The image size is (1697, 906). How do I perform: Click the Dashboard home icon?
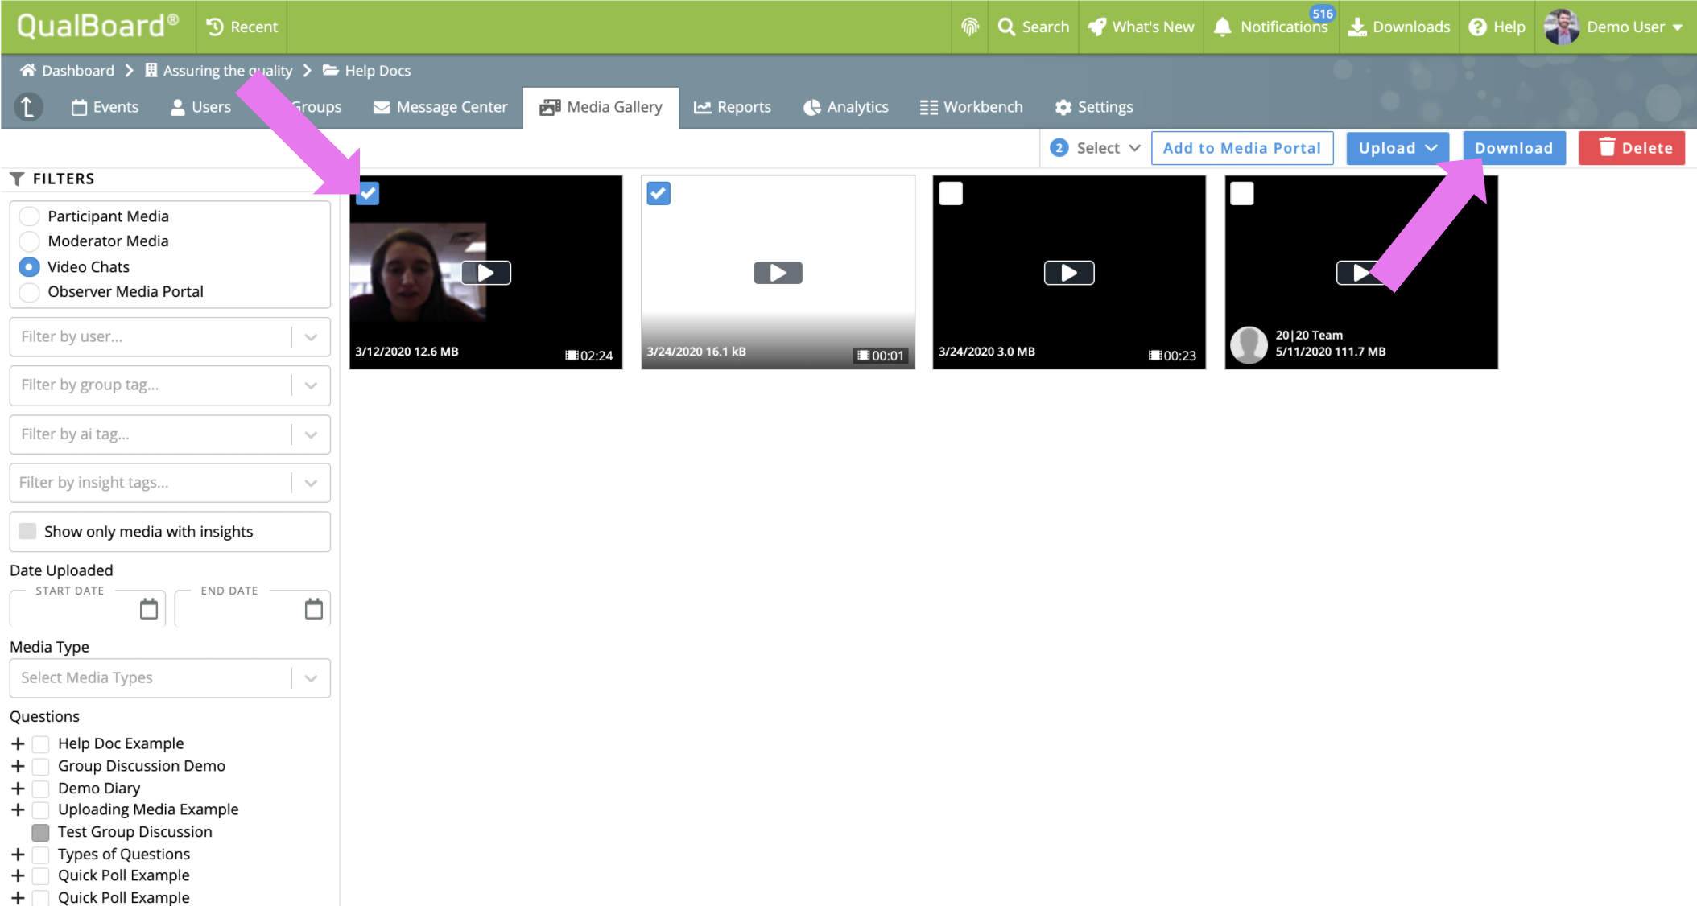coord(27,70)
